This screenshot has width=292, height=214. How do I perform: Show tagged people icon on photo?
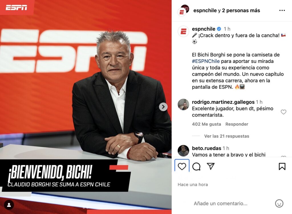[9, 205]
